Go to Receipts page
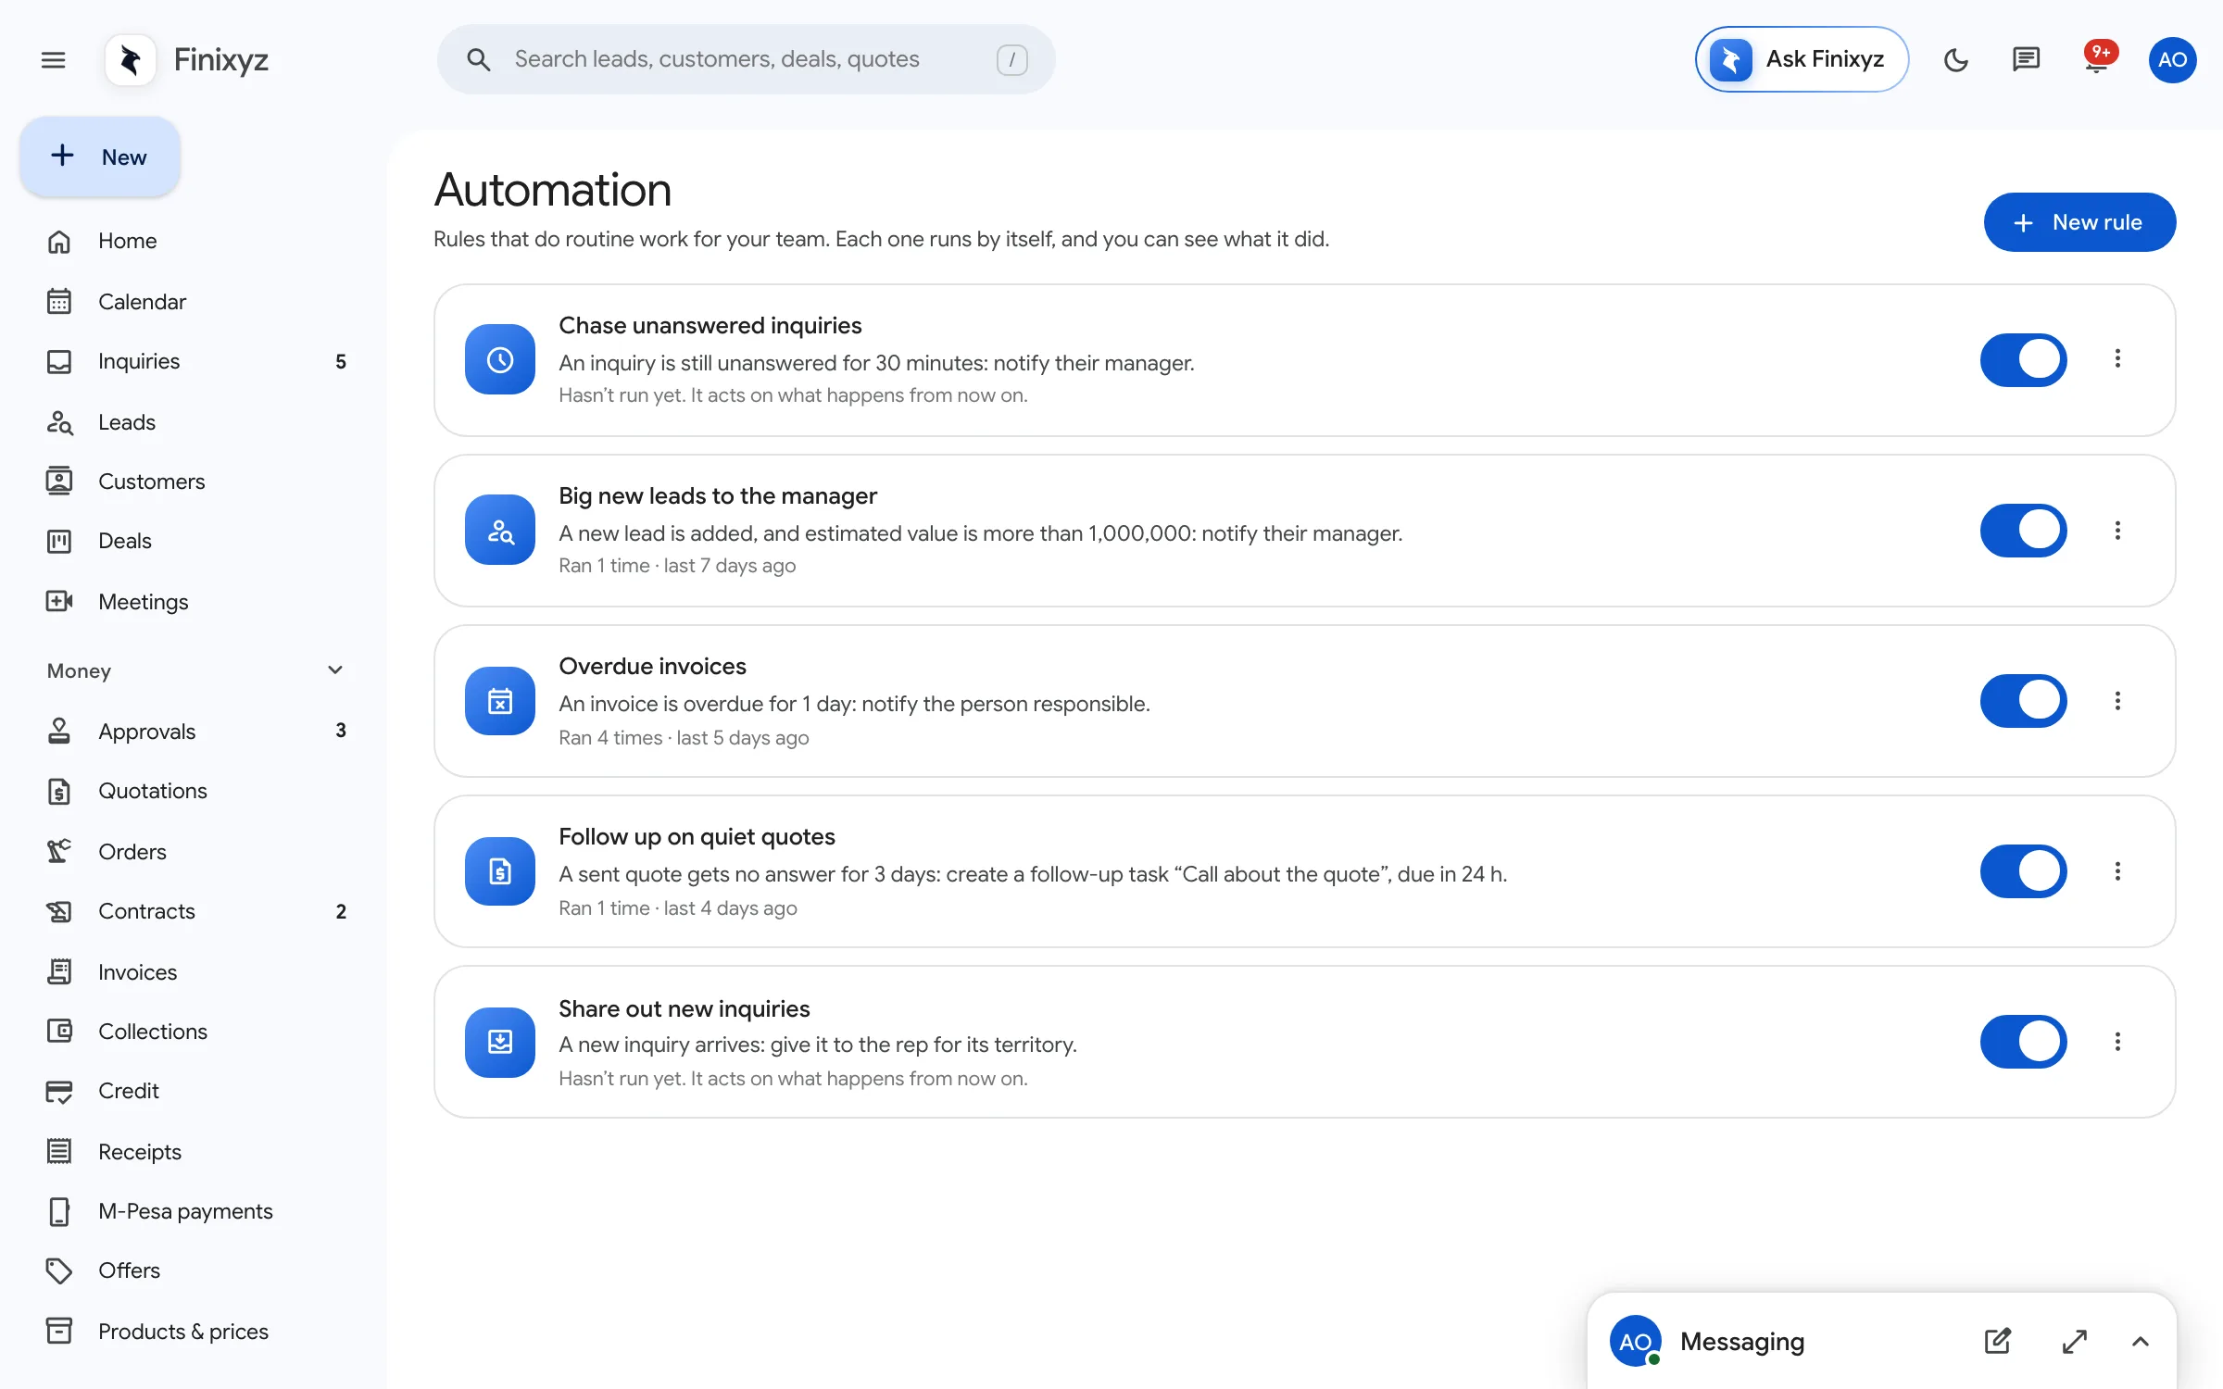2223x1389 pixels. pyautogui.click(x=195, y=1152)
